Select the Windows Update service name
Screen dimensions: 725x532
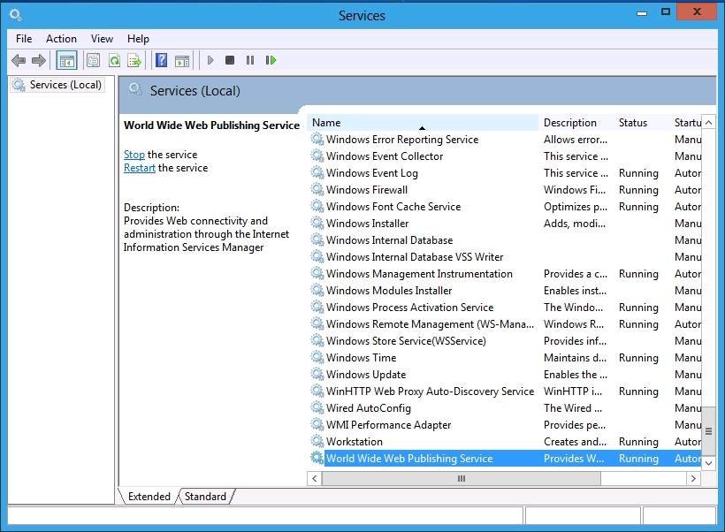[366, 375]
